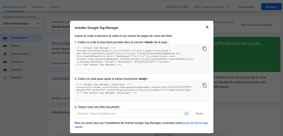Click the Présentation sidebar icon
Screen dimensions: 283x136
pyautogui.click(x=5, y=38)
